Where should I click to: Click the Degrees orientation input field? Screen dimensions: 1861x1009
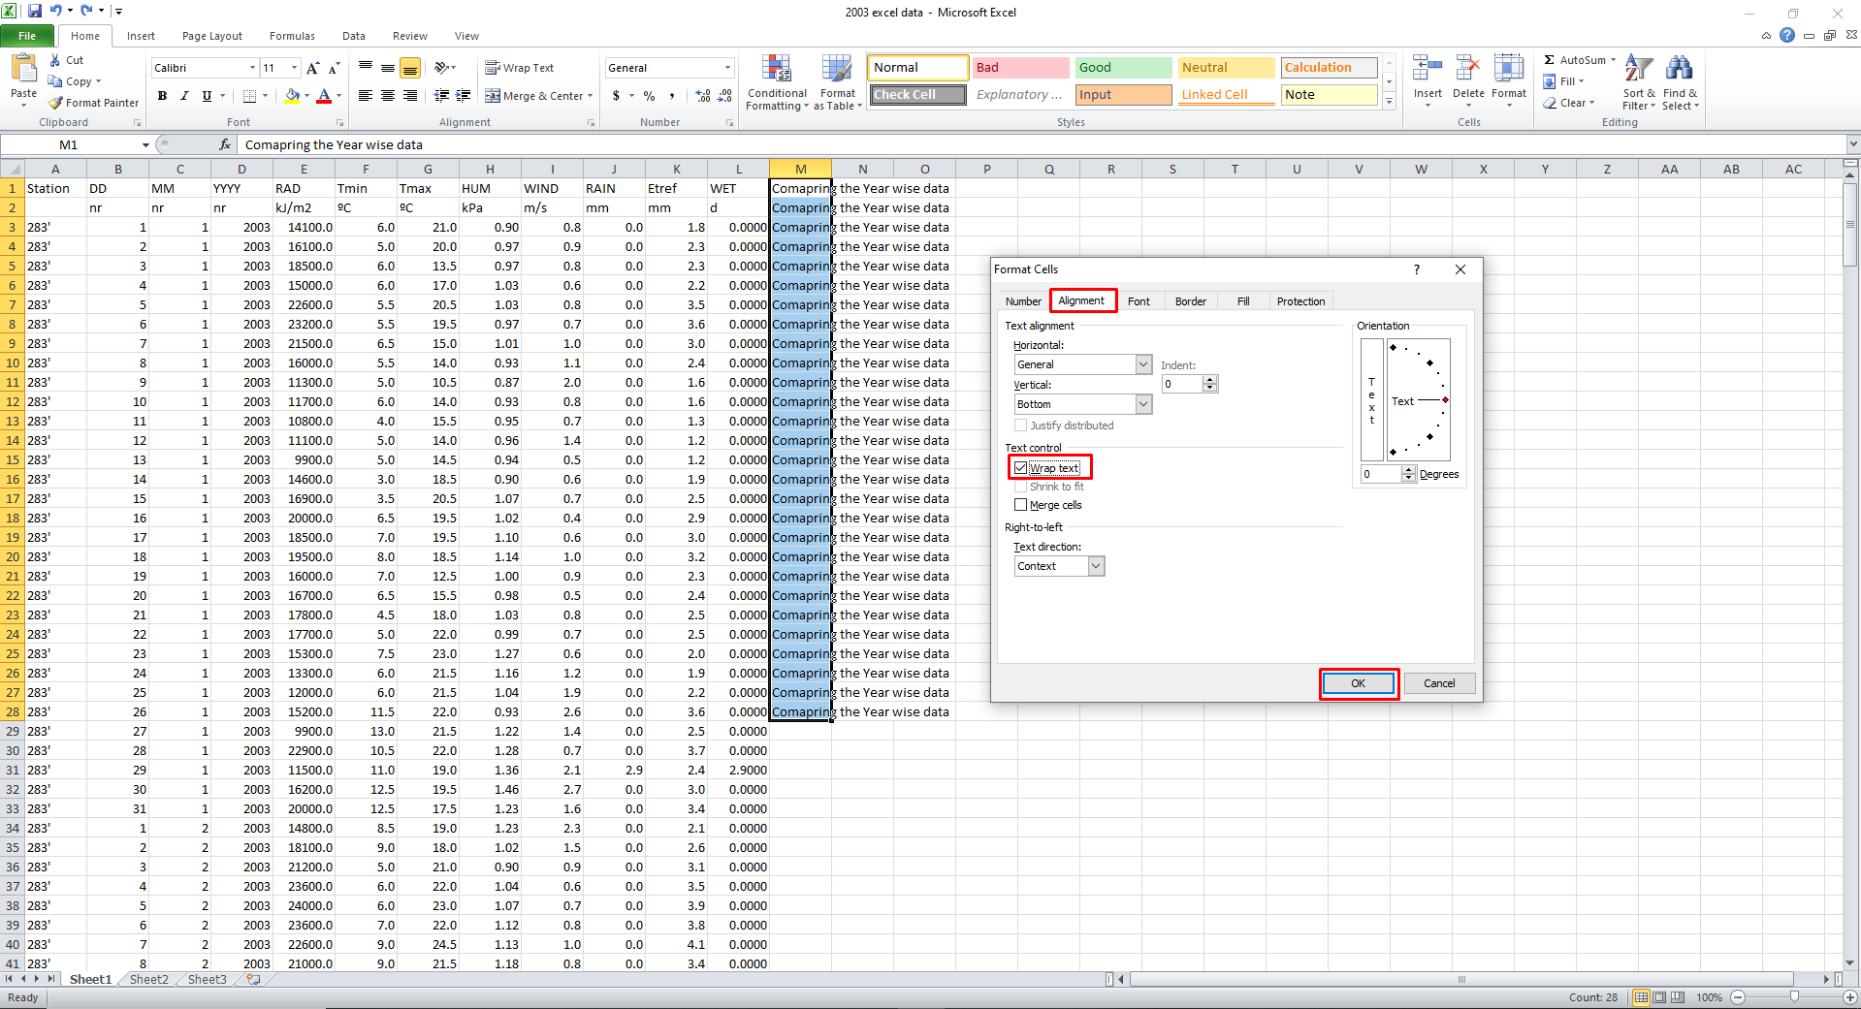pos(1380,474)
